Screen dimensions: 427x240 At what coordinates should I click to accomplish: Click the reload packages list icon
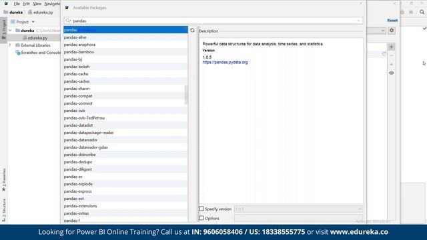[192, 30]
